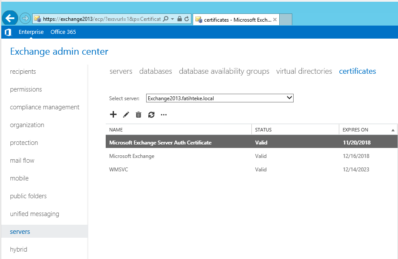Open the mail flow section
This screenshot has height=259, width=398.
click(22, 161)
